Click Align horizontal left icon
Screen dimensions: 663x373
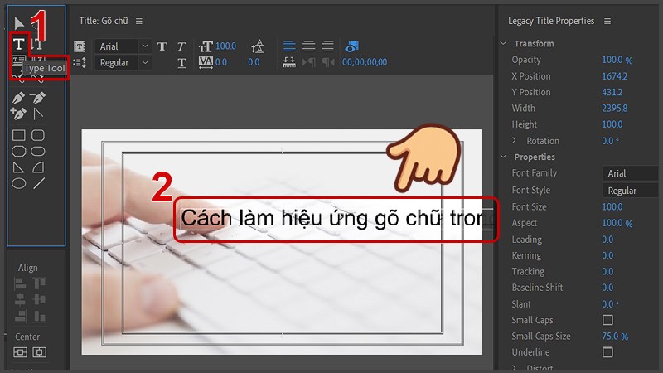20,283
